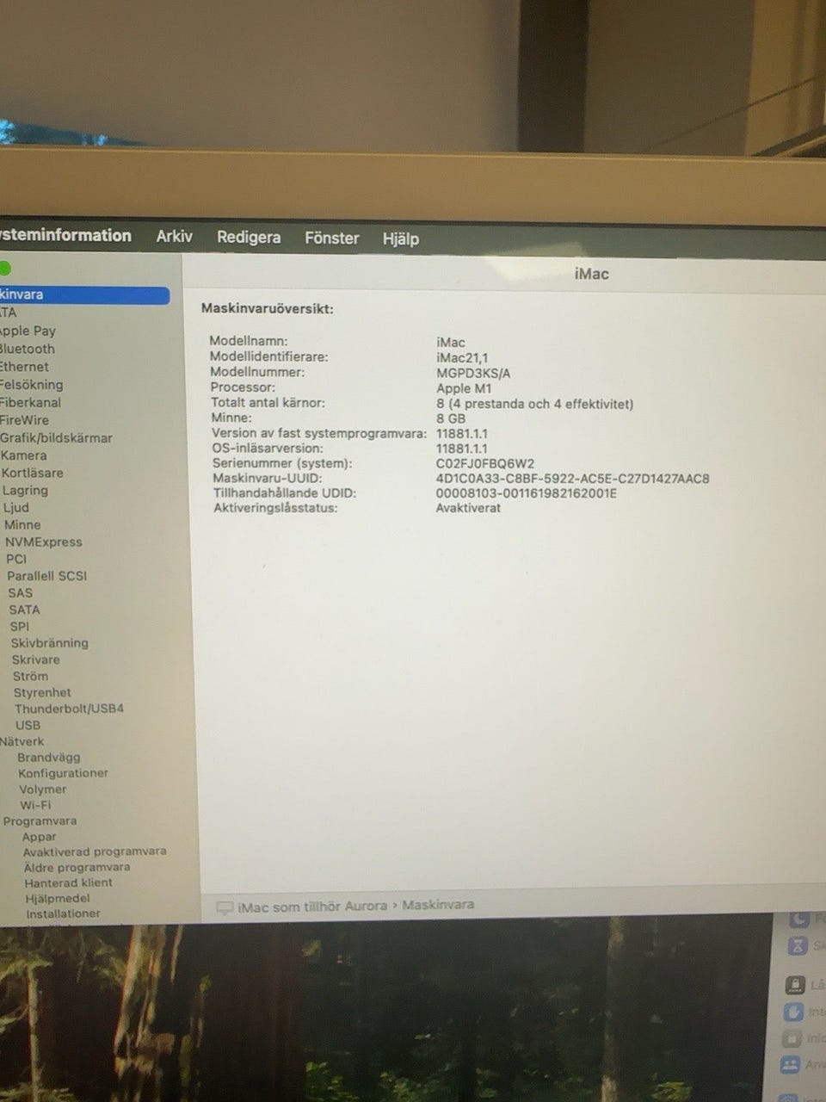Image resolution: width=826 pixels, height=1102 pixels.
Task: Select FireWire in sidebar
Action: pos(24,420)
